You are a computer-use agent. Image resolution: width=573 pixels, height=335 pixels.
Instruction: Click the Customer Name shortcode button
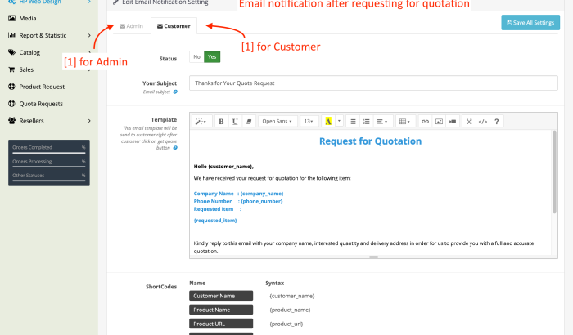(x=221, y=296)
